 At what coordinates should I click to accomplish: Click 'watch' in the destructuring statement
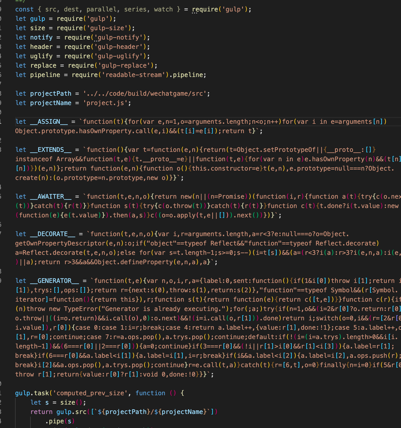(164, 9)
